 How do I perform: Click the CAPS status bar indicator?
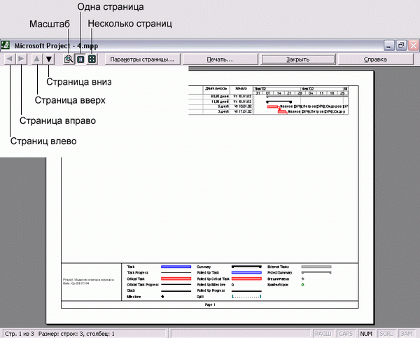346,334
